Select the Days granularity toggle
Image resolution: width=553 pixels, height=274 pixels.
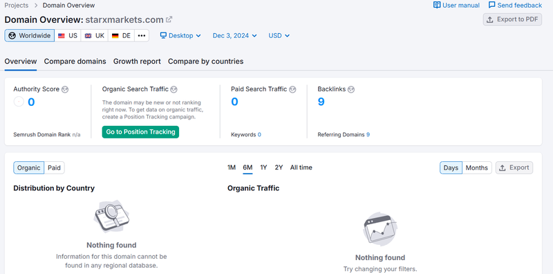(x=451, y=167)
